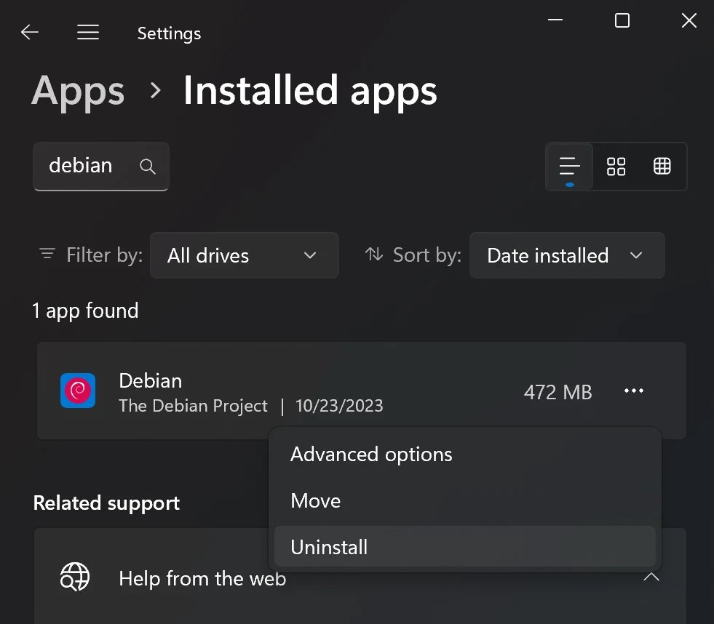714x624 pixels.
Task: Open the Date installed sort dropdown
Action: (x=566, y=255)
